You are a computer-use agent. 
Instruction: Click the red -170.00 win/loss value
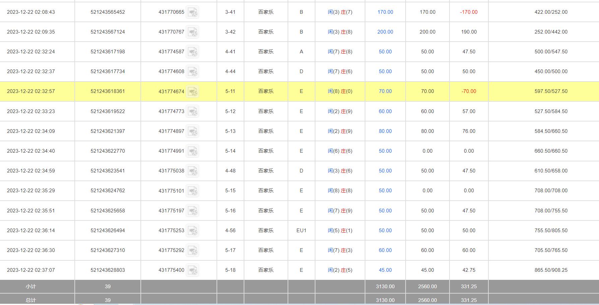[x=469, y=12]
